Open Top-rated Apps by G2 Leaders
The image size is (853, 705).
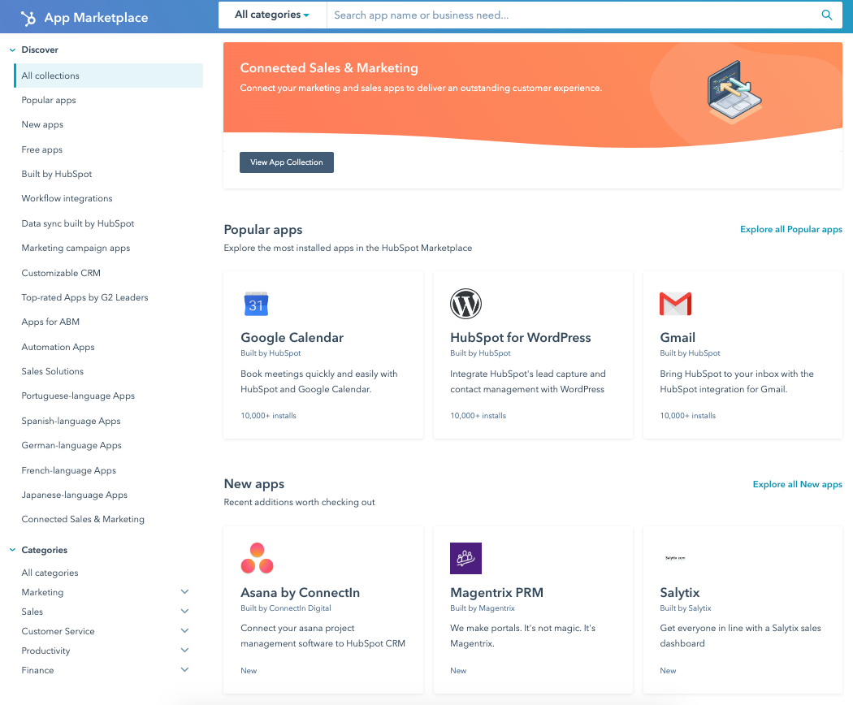tap(84, 297)
